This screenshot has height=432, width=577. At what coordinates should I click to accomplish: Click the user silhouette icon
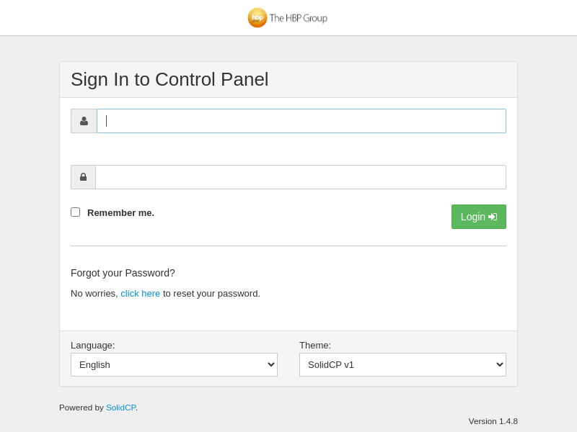click(x=84, y=121)
